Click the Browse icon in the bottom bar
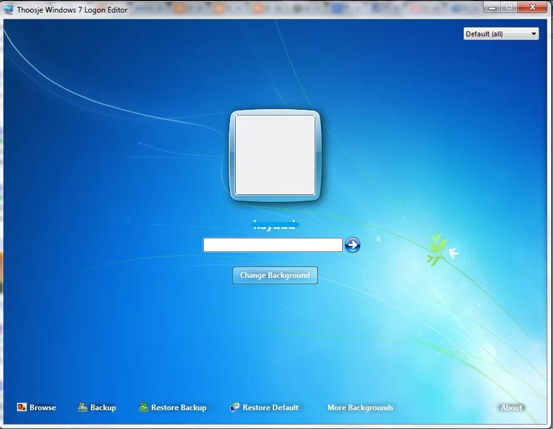This screenshot has width=553, height=429. click(22, 407)
